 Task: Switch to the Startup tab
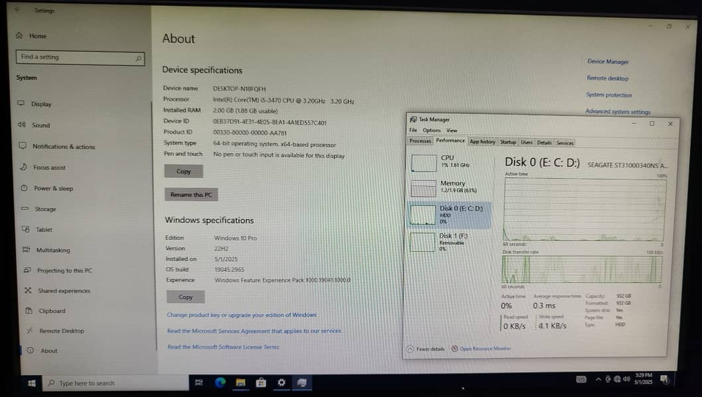point(508,142)
